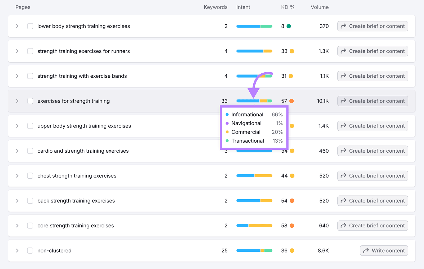Viewport: 424px width, 269px height.
Task: Click the share arrow icon in the Write content button
Action: pos(366,250)
